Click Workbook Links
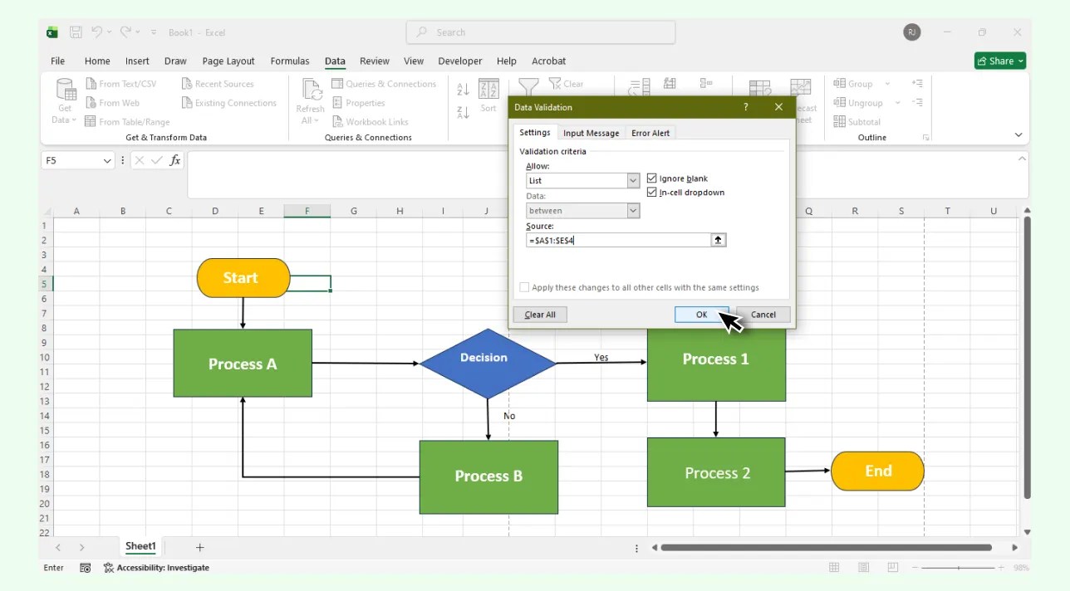The image size is (1070, 591). [x=371, y=122]
